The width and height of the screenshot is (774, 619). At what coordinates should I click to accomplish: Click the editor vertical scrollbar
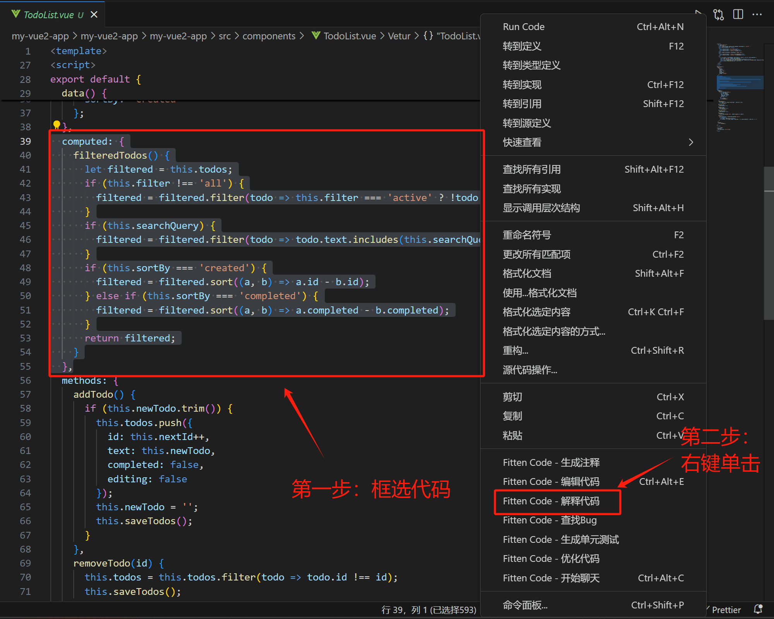[769, 243]
